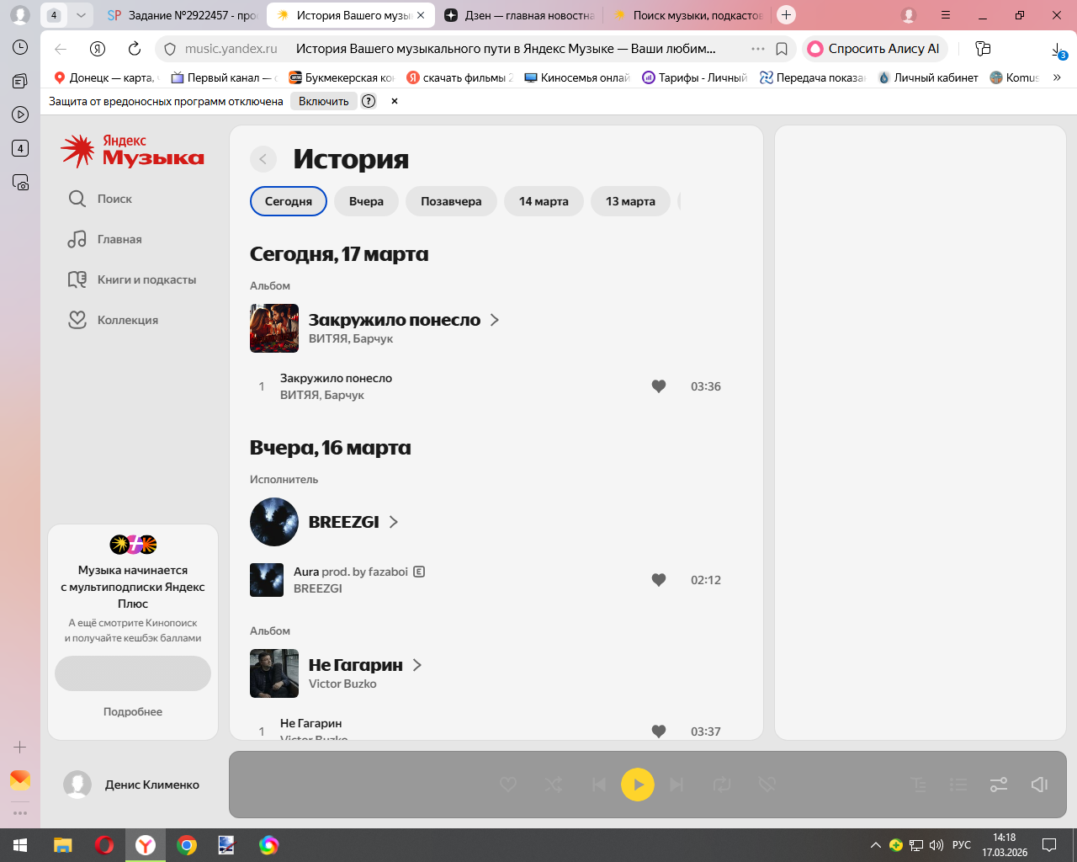
Task: Toggle repeat mode in the player
Action: (722, 785)
